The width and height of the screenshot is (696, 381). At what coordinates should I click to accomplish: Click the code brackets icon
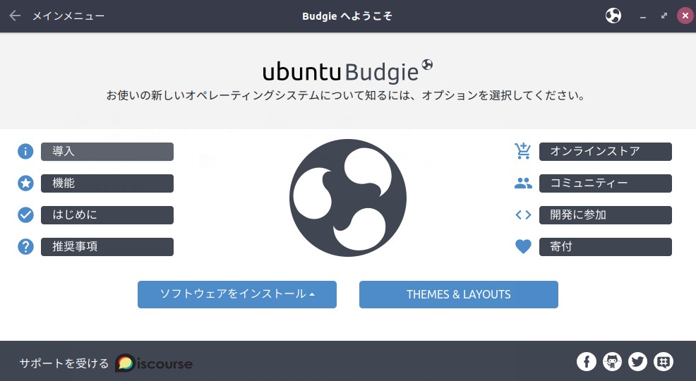[x=523, y=214]
